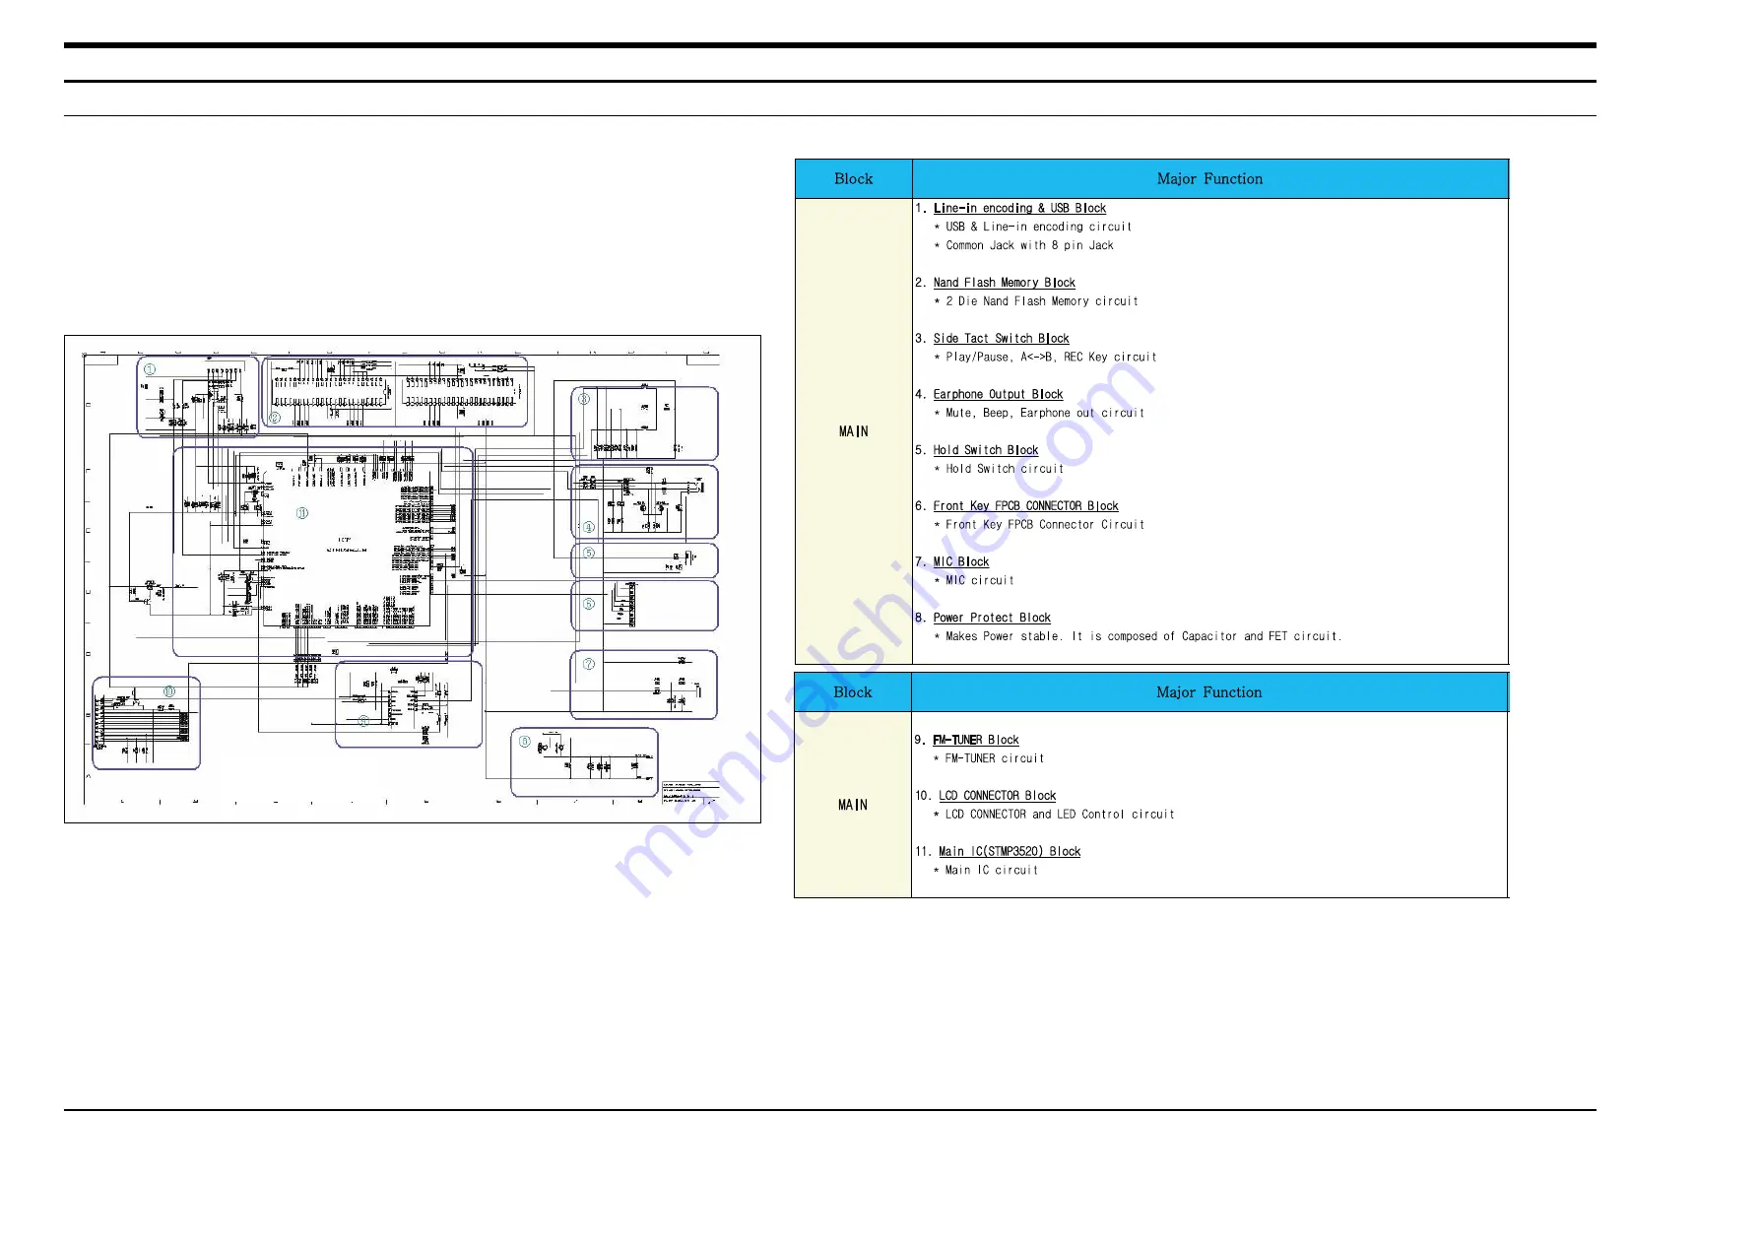Select the "MIC circuit" description line
The image size is (1760, 1244).
[979, 580]
